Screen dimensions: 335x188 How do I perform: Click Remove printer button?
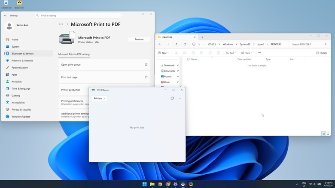(x=139, y=39)
